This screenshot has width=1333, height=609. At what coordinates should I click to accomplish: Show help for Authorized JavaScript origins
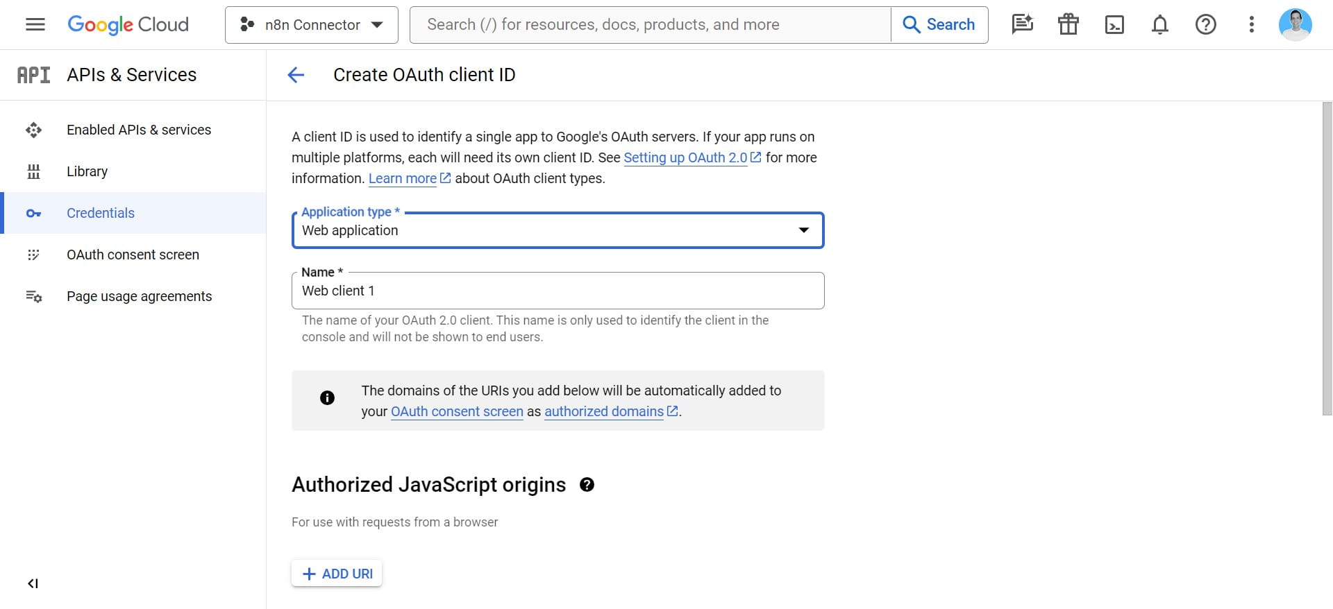pyautogui.click(x=587, y=485)
